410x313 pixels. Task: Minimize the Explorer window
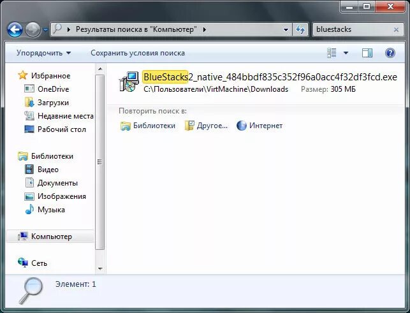click(349, 6)
